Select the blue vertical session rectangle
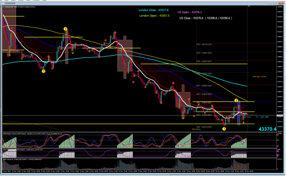 click(239, 112)
